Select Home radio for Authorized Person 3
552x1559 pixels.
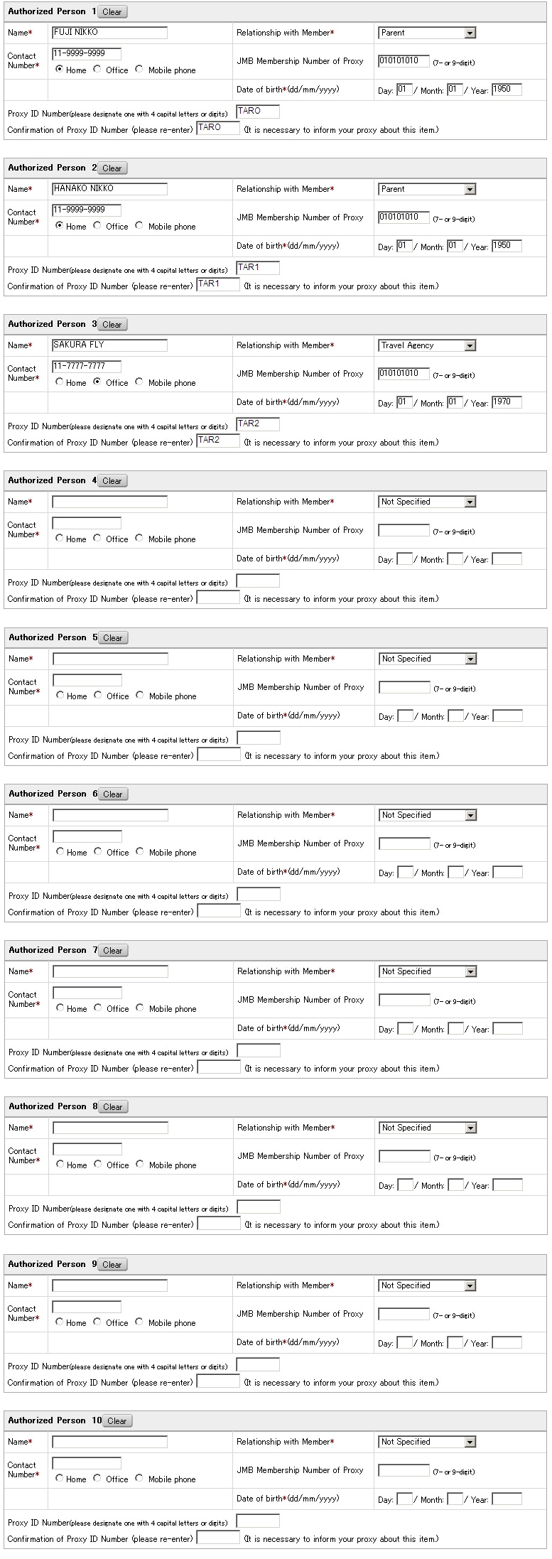[60, 382]
